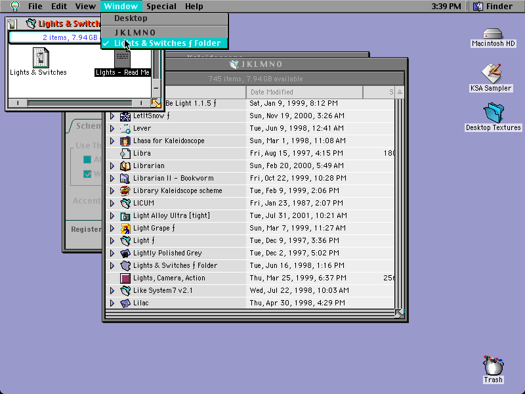Open the Special menu
Viewport: 525px width, 394px height.
click(161, 6)
